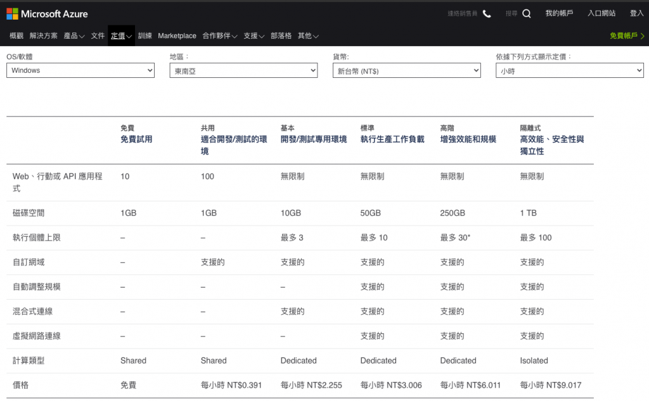Click the 免費帳戶 arrow chevron
Screen dimensions: 649x401
[x=643, y=36]
